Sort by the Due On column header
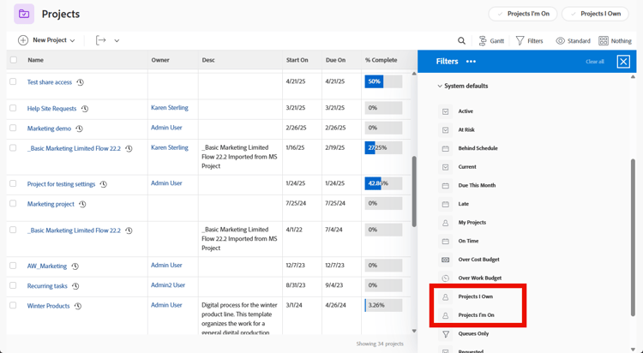Image resolution: width=643 pixels, height=353 pixels. pyautogui.click(x=335, y=60)
